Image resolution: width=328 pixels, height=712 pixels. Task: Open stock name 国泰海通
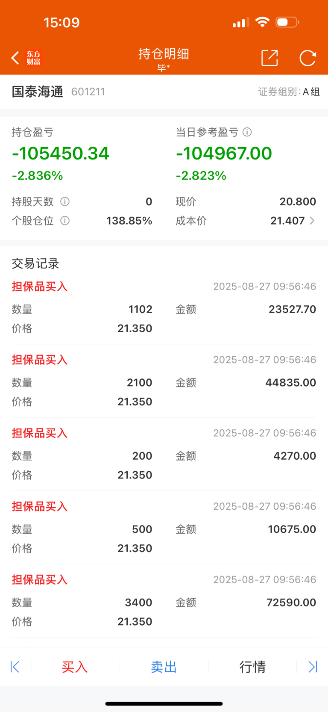click(38, 92)
